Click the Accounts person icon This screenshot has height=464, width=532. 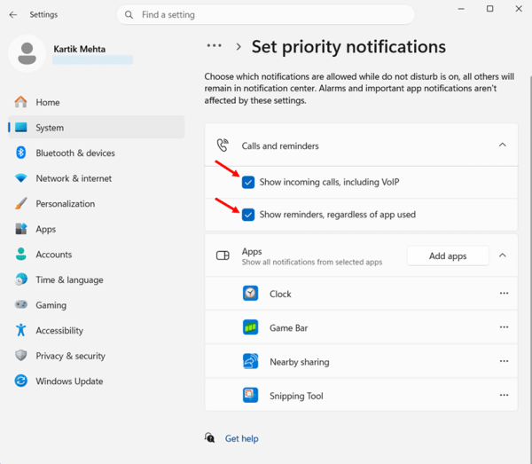20,255
